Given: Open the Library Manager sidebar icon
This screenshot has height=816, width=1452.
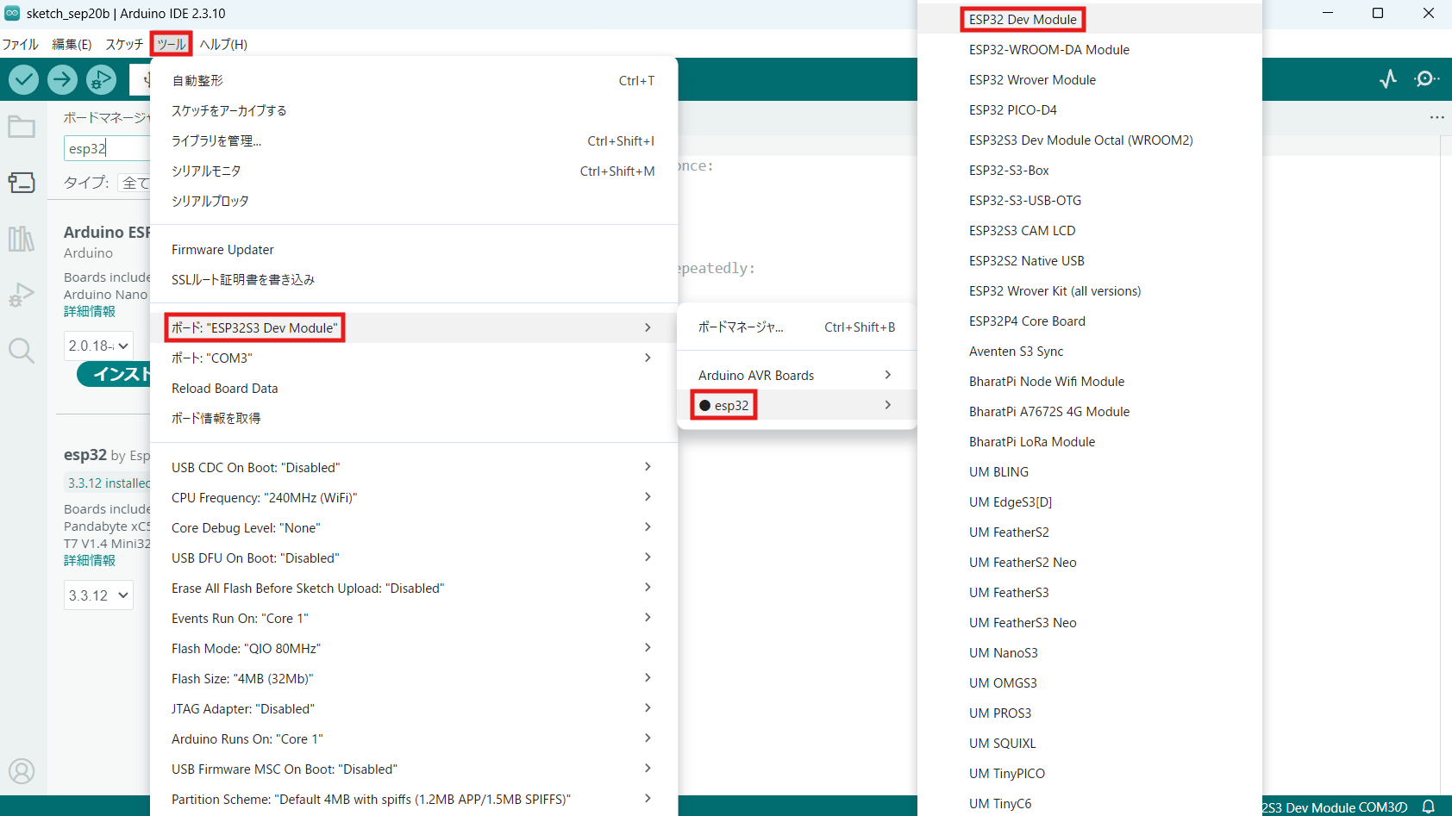Looking at the screenshot, I should click(x=22, y=239).
